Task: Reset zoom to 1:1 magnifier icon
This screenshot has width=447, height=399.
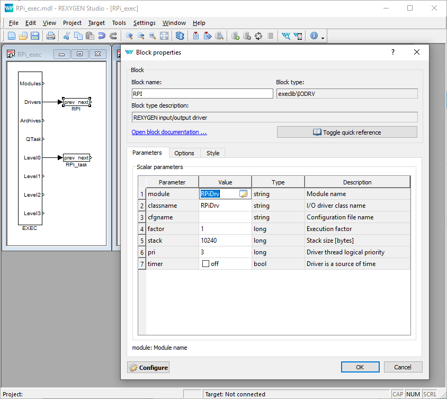Action: (152, 36)
